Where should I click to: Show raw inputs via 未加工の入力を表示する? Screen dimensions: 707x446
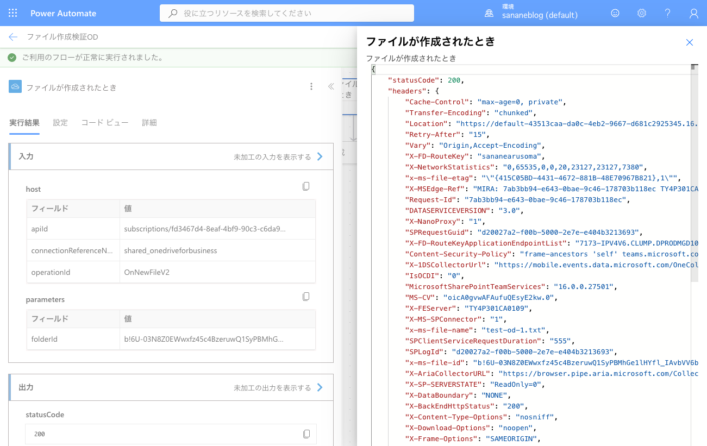click(279, 156)
